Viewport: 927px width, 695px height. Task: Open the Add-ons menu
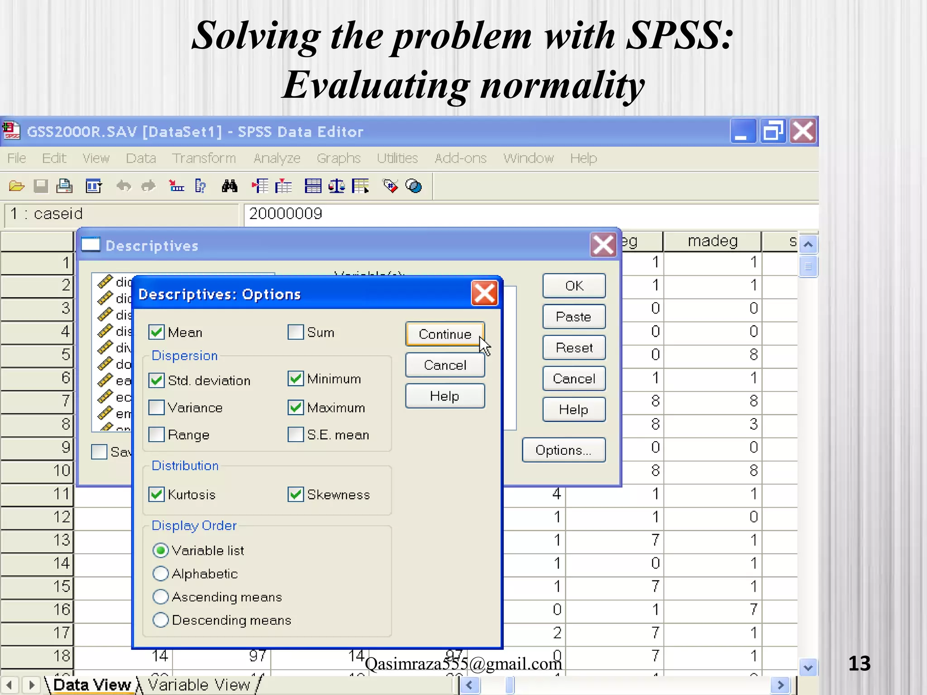click(460, 158)
